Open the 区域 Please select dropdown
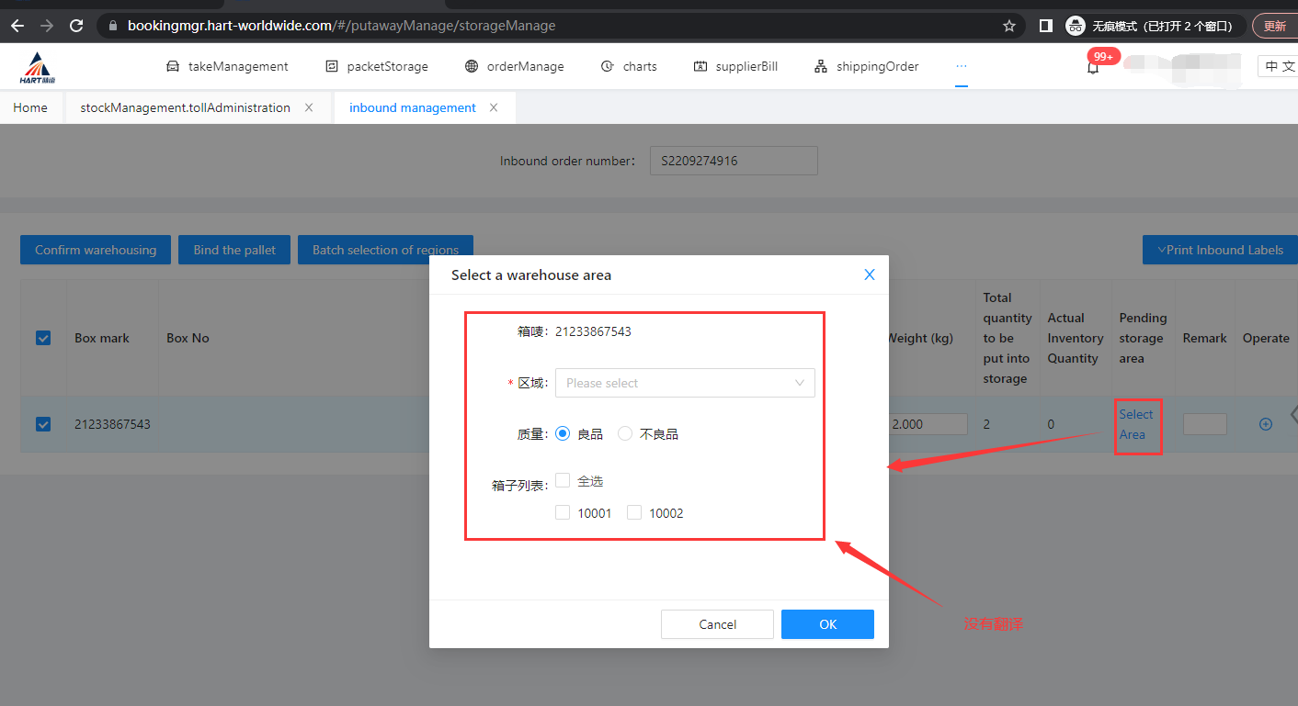The image size is (1298, 706). click(x=685, y=383)
